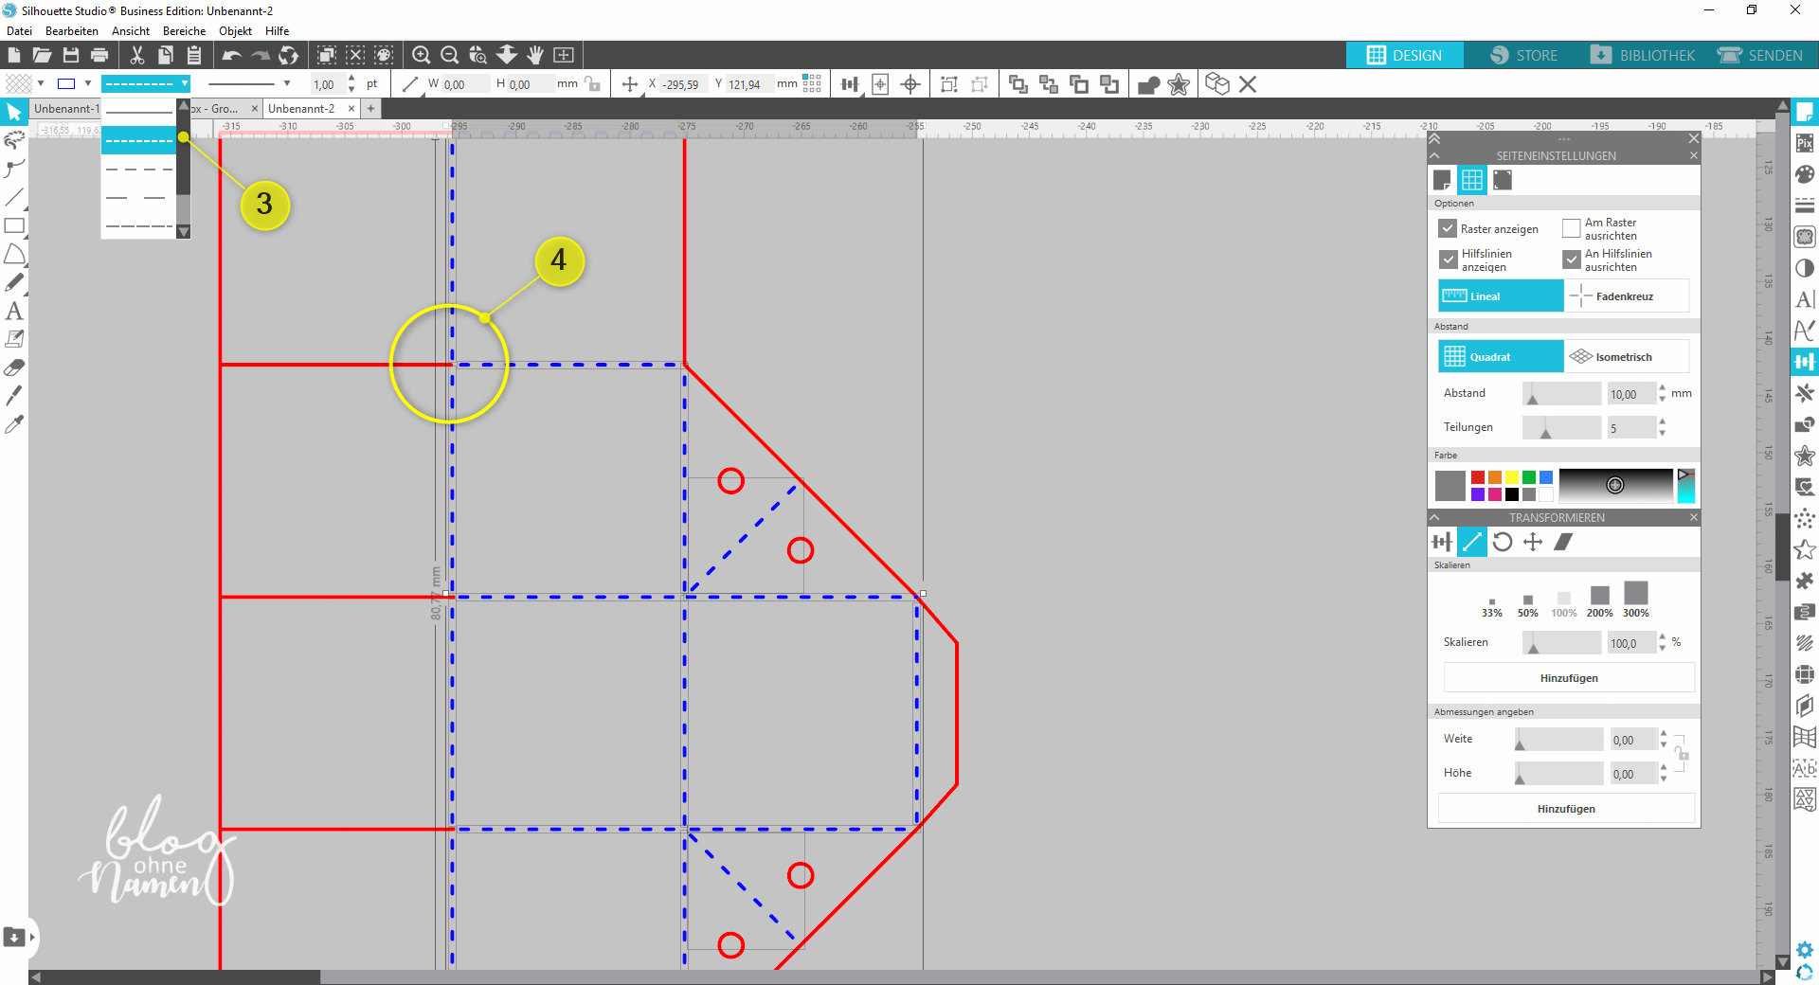The width and height of the screenshot is (1819, 985).
Task: Open the line style dropdown
Action: tap(146, 83)
